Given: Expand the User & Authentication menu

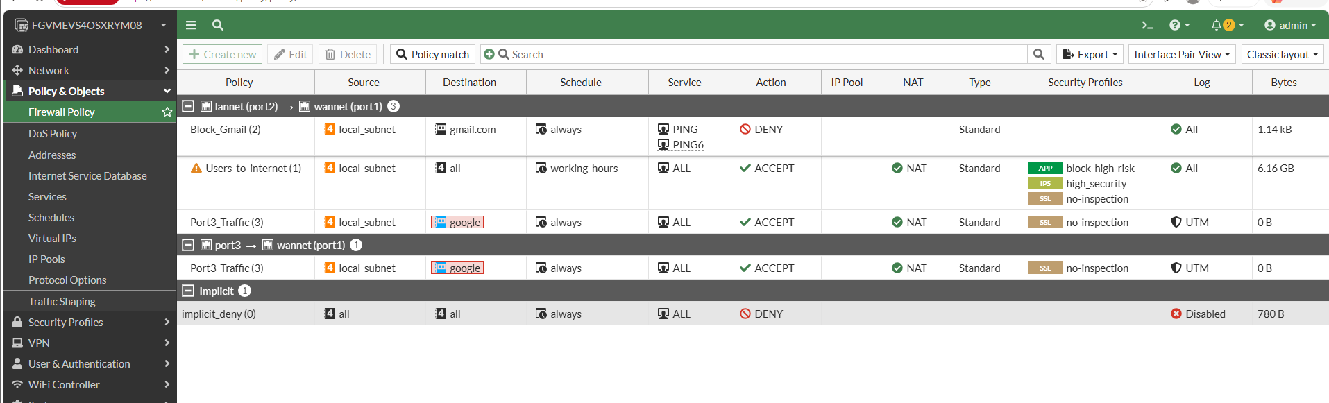Looking at the screenshot, I should (90, 363).
